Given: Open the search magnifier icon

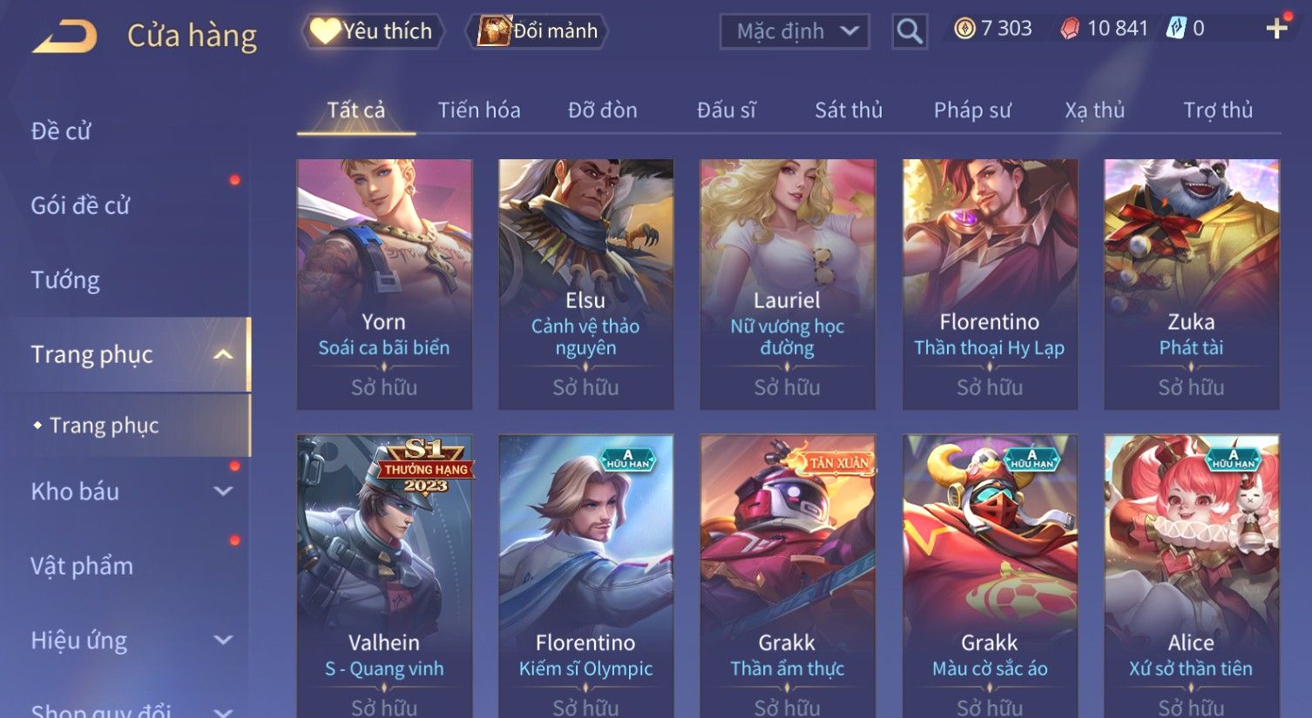Looking at the screenshot, I should 910,31.
